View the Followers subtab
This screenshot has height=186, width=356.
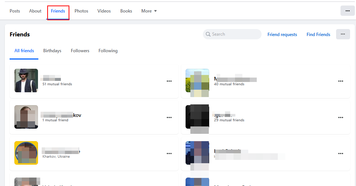pyautogui.click(x=80, y=51)
